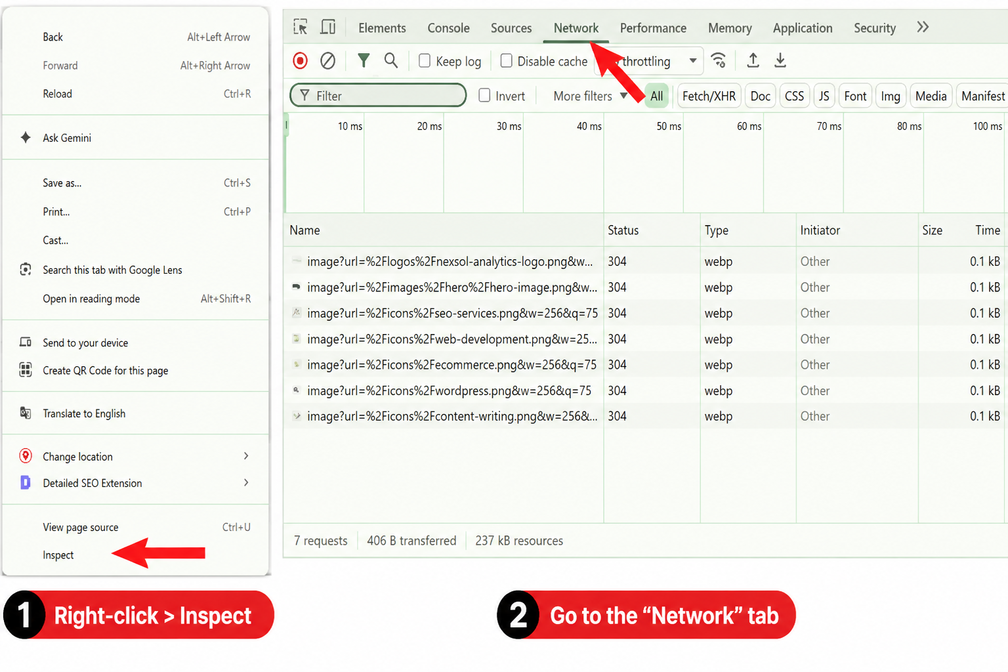The image size is (1008, 672).
Task: Open search using the magnifier icon
Action: tap(391, 61)
